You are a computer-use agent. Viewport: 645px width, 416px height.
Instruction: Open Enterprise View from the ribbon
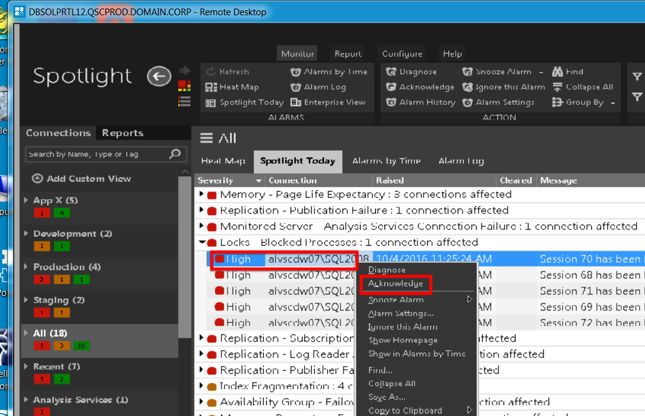[x=328, y=102]
